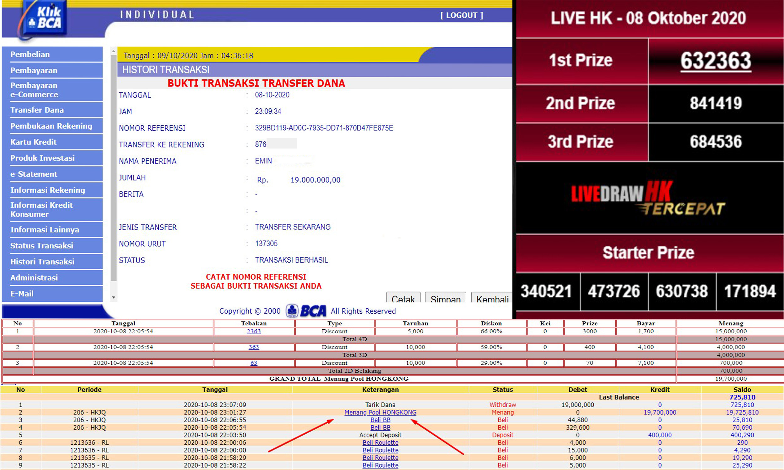Click the Keterangan column header
784x470 pixels.
pyautogui.click(x=380, y=389)
